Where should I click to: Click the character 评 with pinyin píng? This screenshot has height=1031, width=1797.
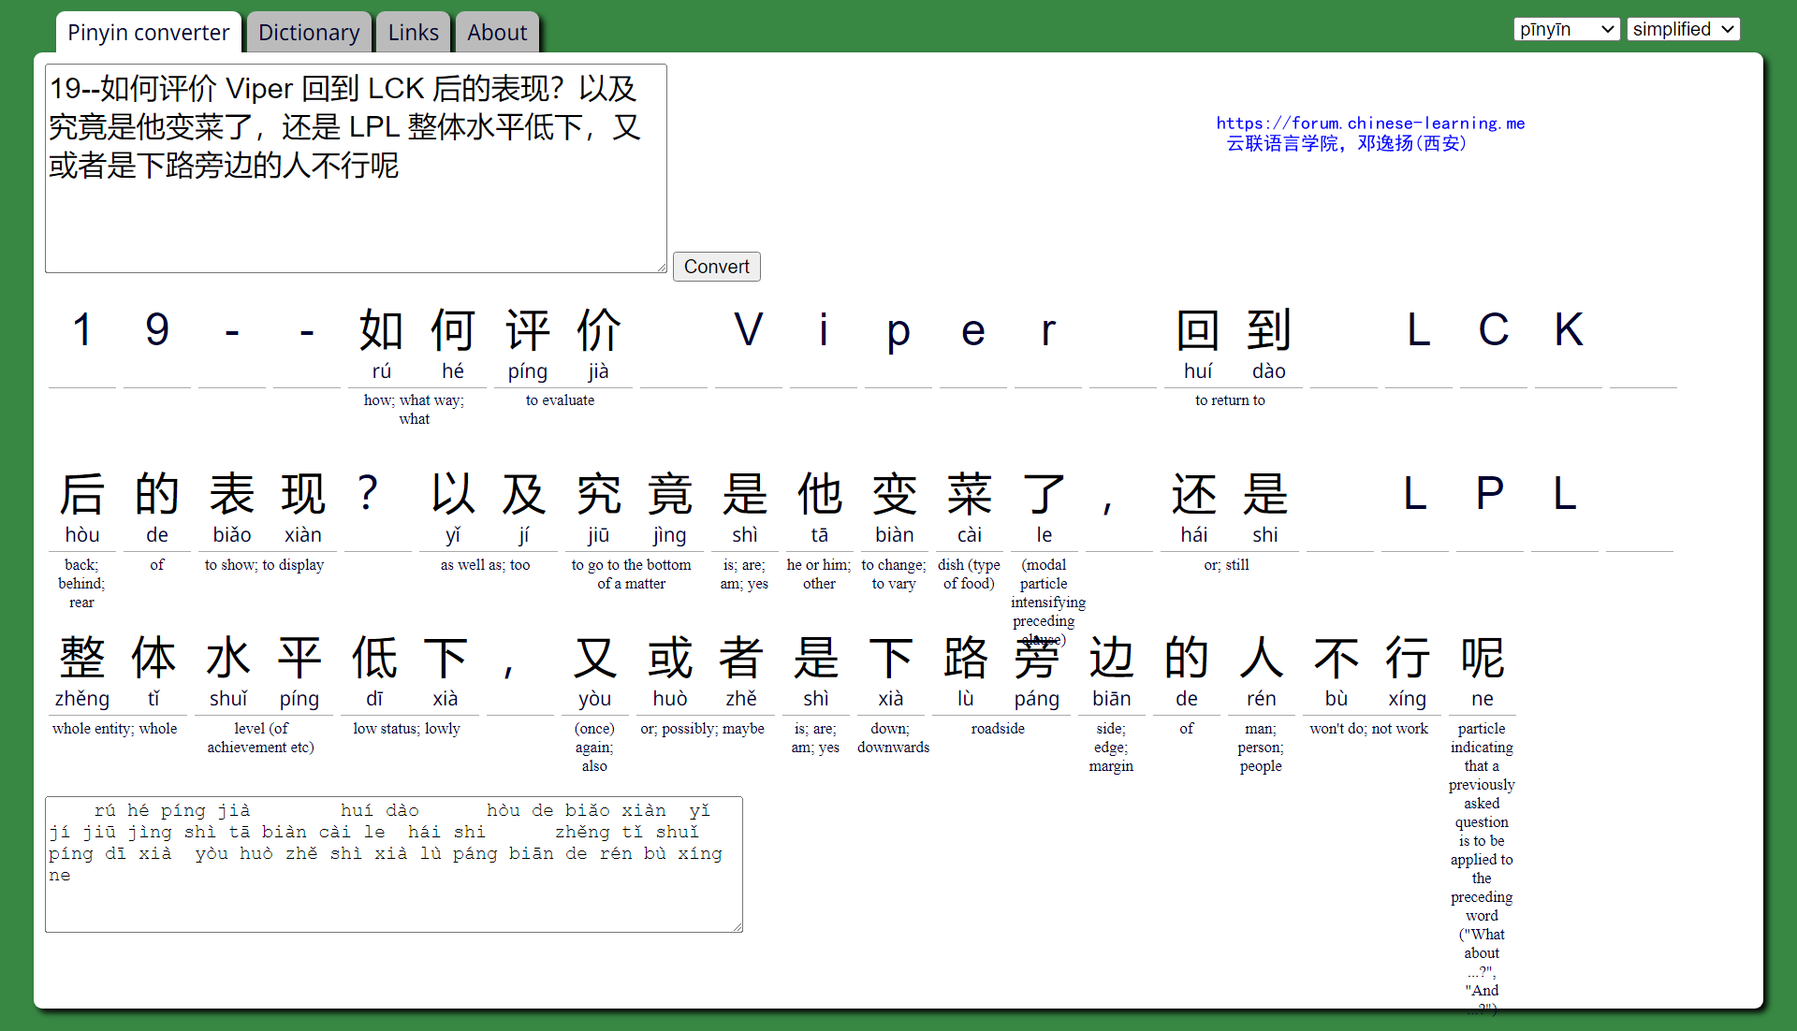click(x=528, y=330)
